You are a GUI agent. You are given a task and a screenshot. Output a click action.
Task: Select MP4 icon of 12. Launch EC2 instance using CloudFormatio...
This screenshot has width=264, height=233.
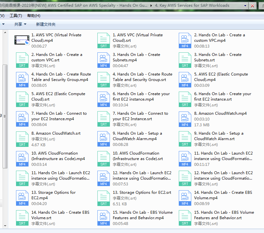[103, 178]
